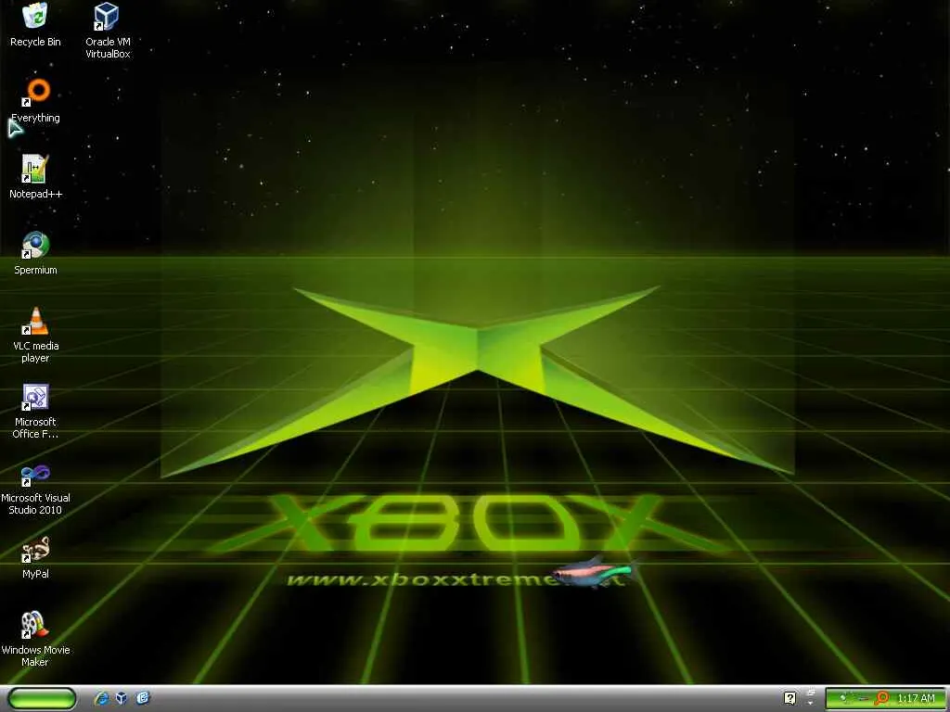Select the Windows Movie Maker shortcut

35,639
